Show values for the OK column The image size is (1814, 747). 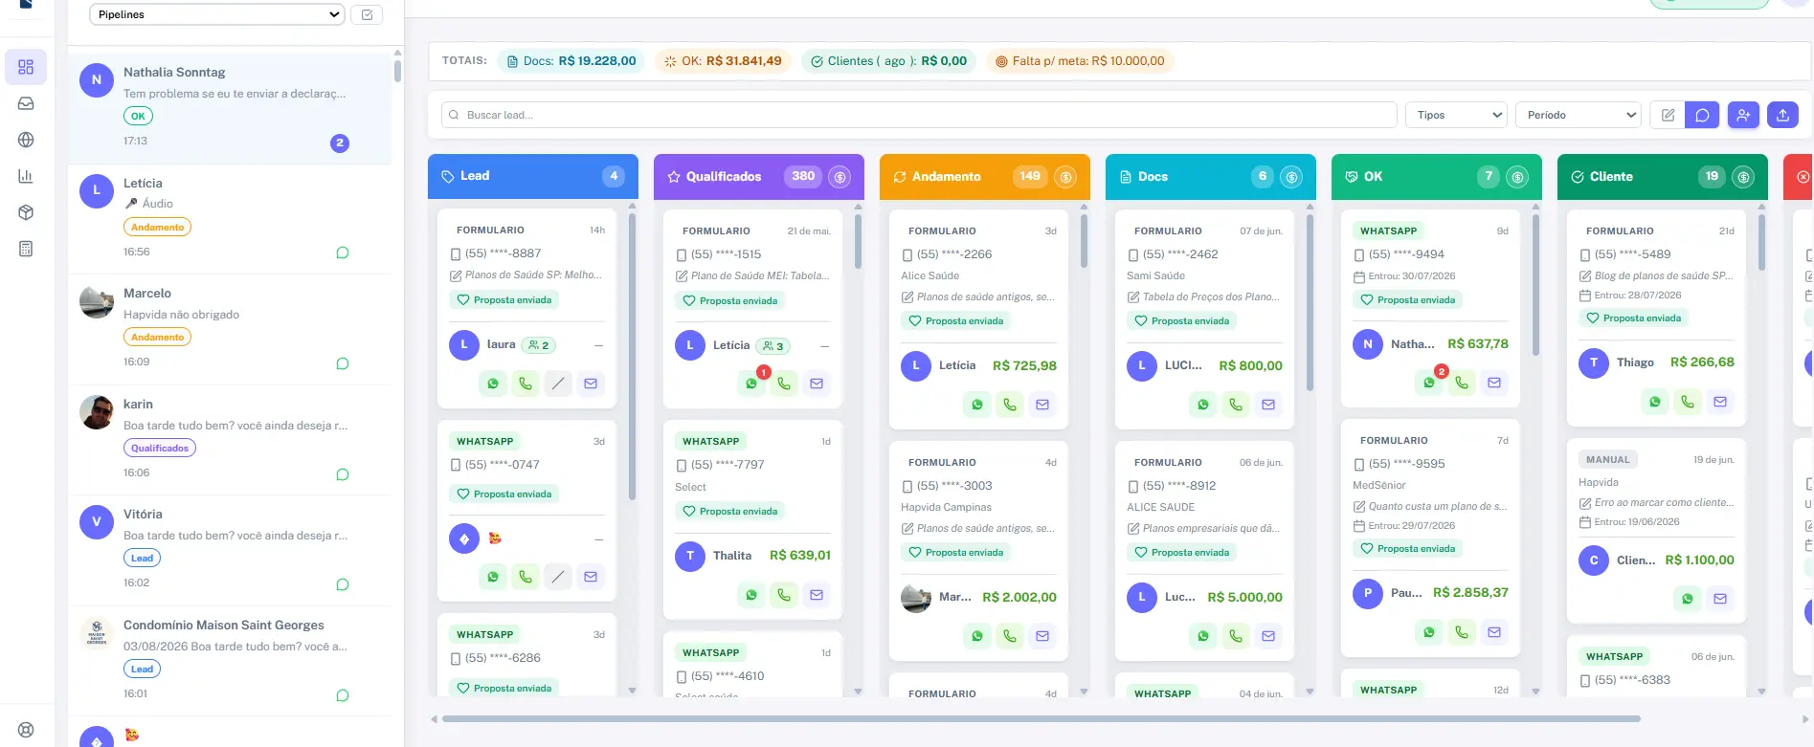(x=1517, y=177)
